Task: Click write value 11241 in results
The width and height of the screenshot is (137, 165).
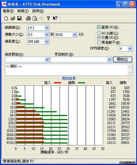Action: (x=111, y=111)
